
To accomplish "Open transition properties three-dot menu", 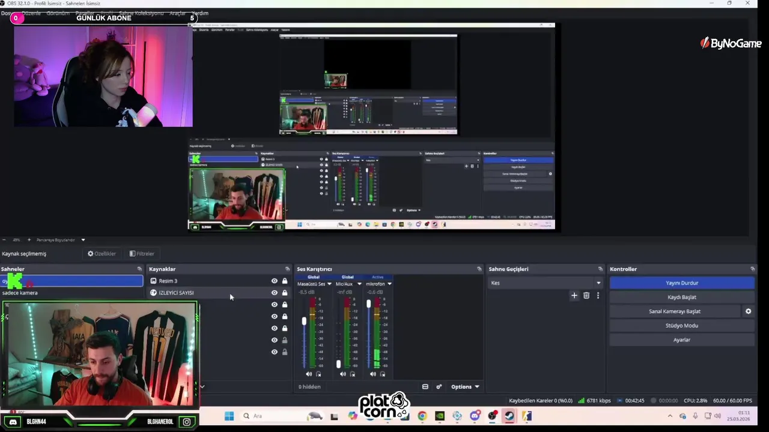I will click(598, 296).
